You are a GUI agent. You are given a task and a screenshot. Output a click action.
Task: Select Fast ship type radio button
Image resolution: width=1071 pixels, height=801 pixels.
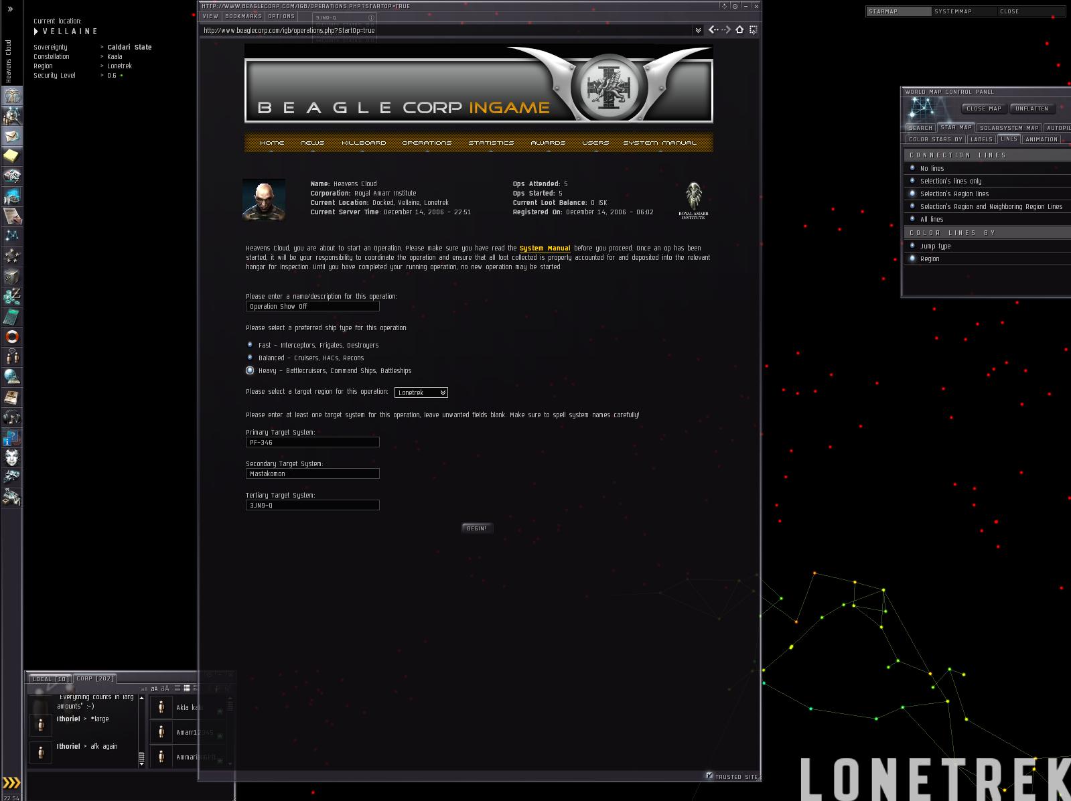tap(250, 345)
